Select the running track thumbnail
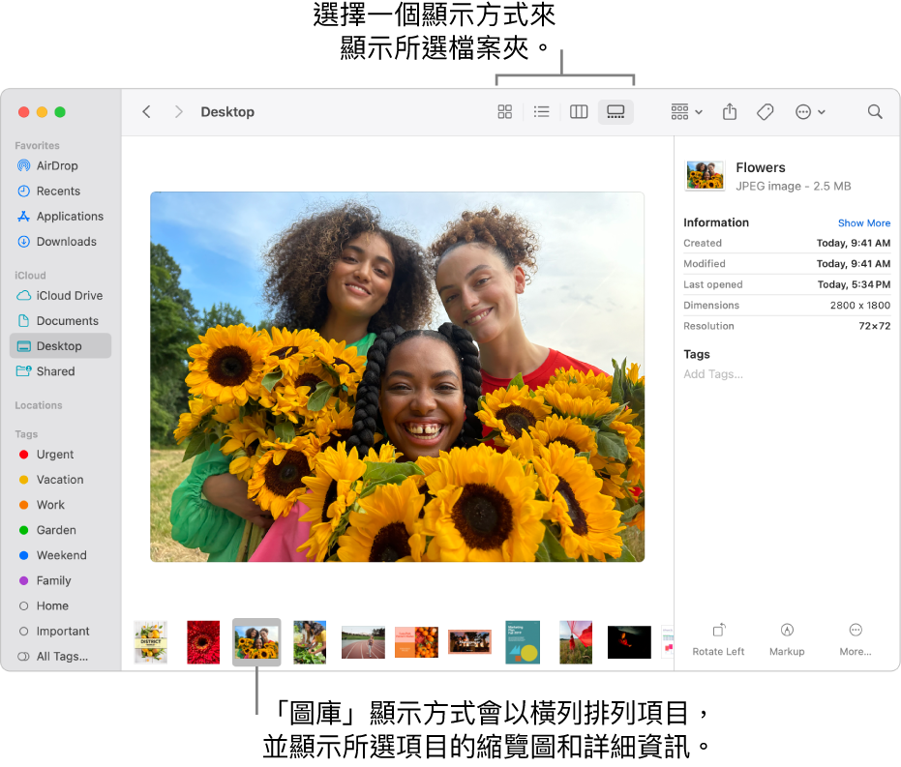This screenshot has width=901, height=767. point(363,642)
